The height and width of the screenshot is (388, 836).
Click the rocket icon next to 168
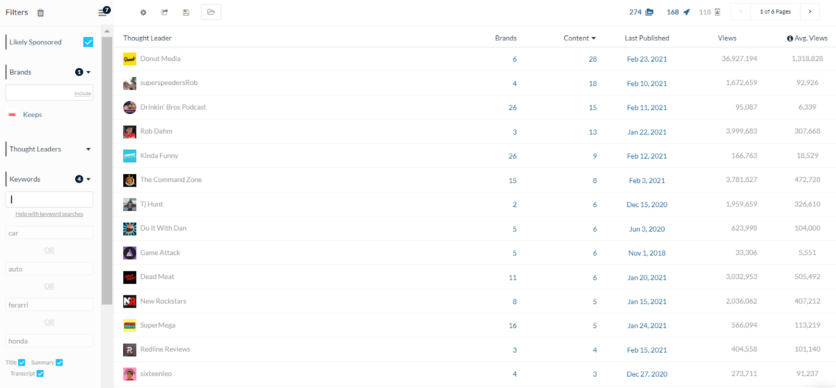click(x=687, y=12)
